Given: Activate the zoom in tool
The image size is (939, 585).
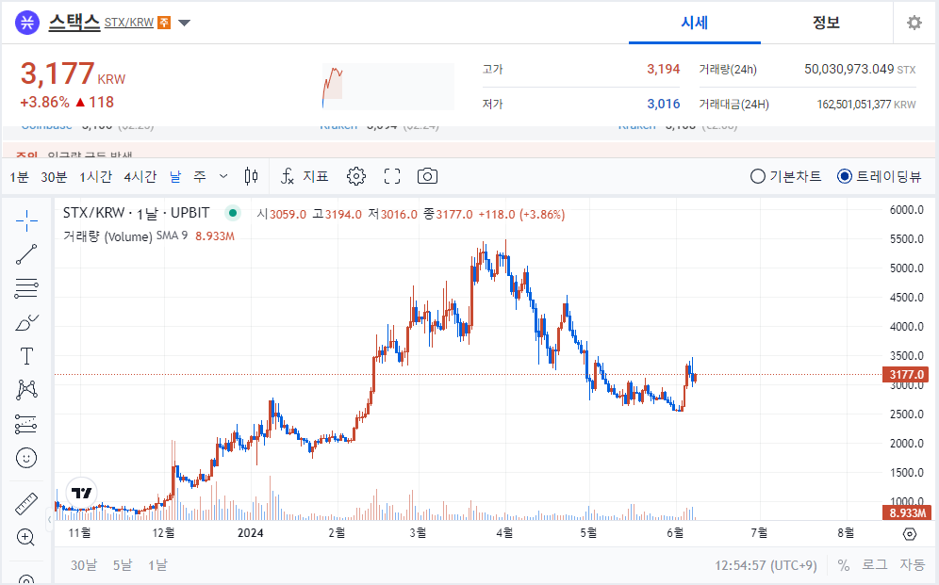Looking at the screenshot, I should point(25,537).
